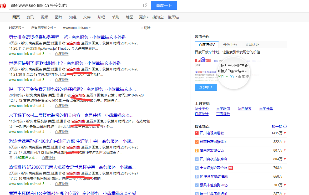Expand arrow beside the 免备案云服务器 result URL
309x195 pixels.
point(50,106)
